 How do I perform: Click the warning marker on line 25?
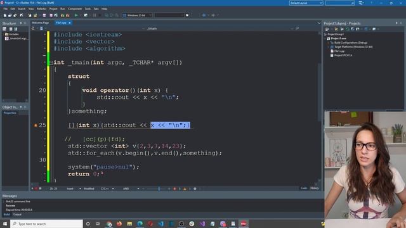tap(36, 125)
